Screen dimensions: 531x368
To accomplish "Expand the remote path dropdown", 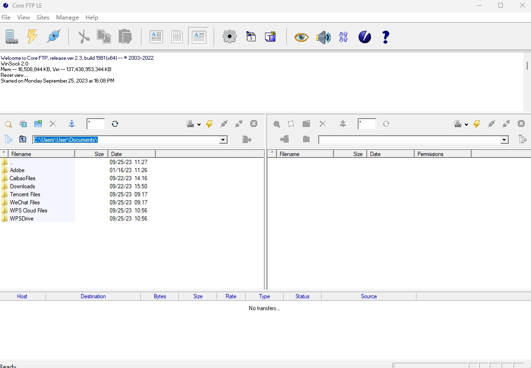I will (504, 140).
